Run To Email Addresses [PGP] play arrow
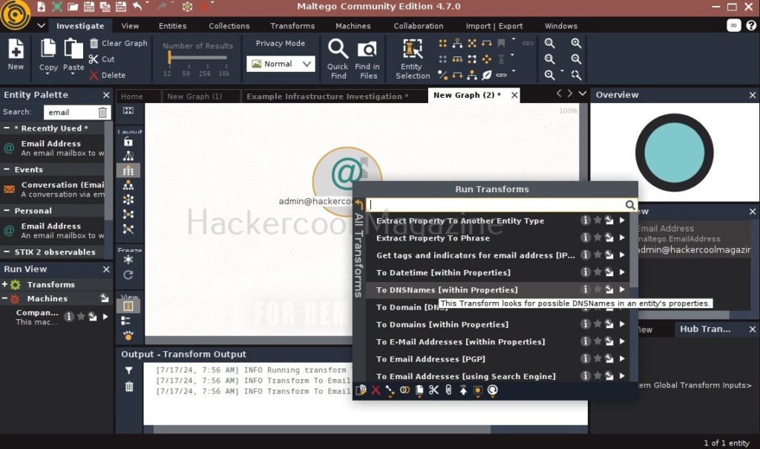This screenshot has width=760, height=449. tap(622, 358)
